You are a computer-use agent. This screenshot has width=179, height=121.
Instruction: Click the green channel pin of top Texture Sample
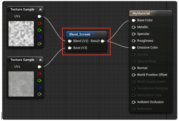click(40, 30)
